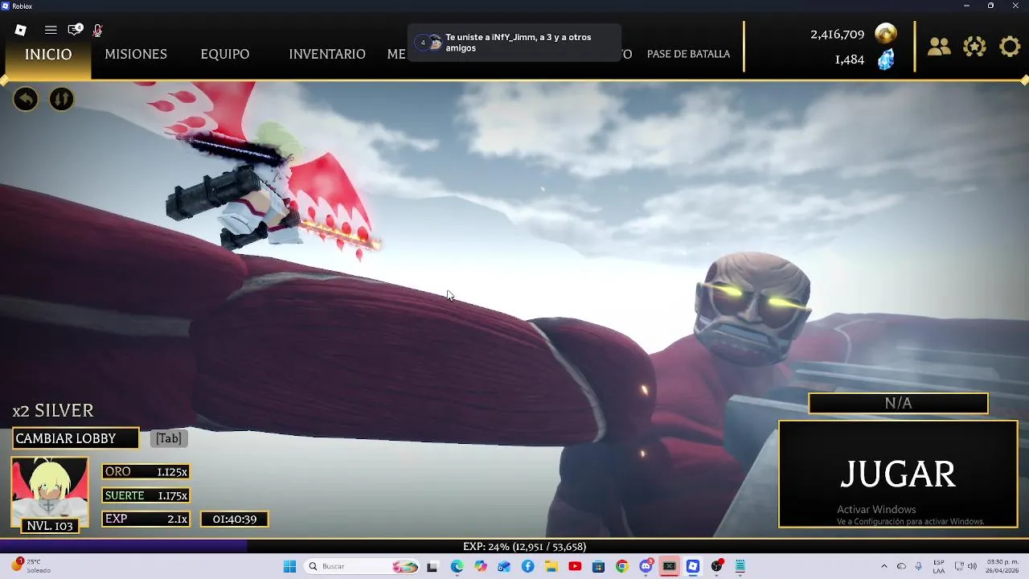Open Facebook from taskbar
This screenshot has height=579, width=1029.
pyautogui.click(x=527, y=566)
